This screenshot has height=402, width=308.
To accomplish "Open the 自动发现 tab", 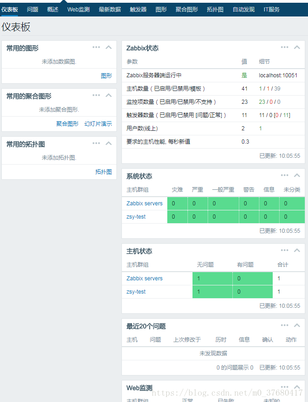I will click(x=243, y=10).
